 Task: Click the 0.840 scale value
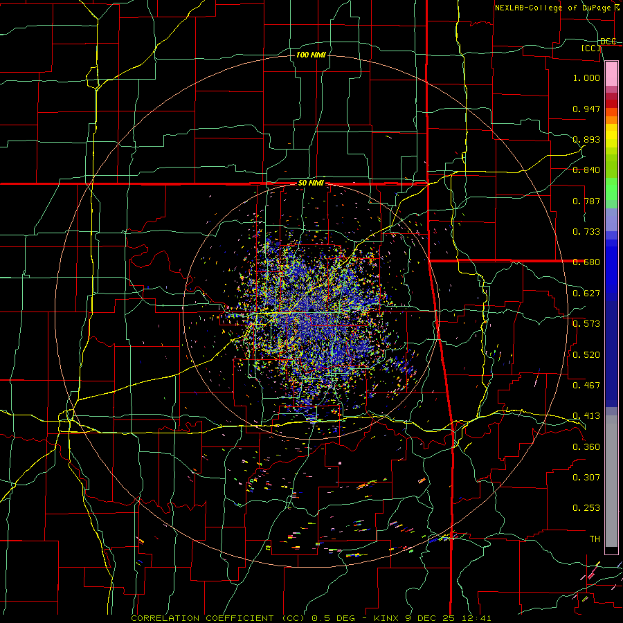pos(586,170)
